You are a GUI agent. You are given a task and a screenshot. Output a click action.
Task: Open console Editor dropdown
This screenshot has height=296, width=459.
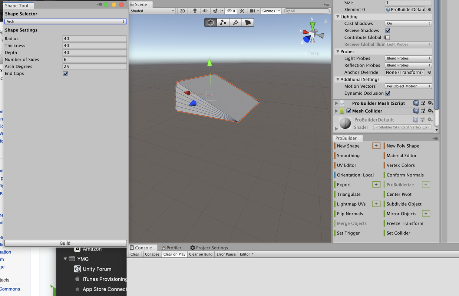pos(247,254)
